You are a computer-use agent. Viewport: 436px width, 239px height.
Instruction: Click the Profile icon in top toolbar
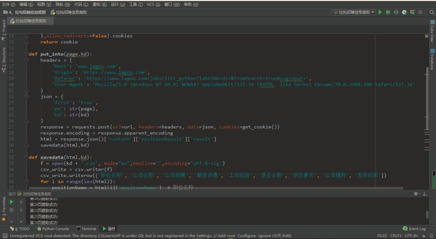click(x=404, y=12)
